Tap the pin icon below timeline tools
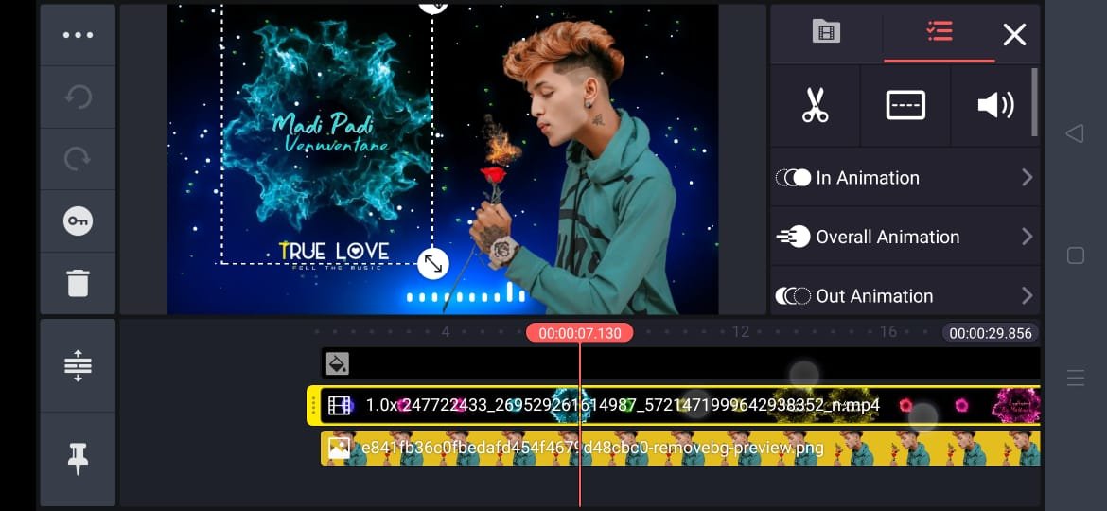Viewport: 1107px width, 511px height. click(x=78, y=458)
